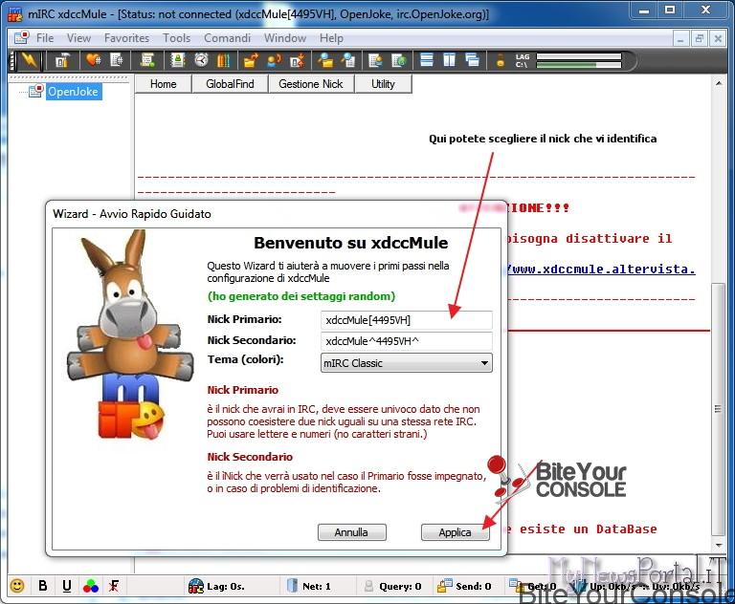Click the colored books toolbar icon
Viewport: 735px width, 604px height.
[224, 60]
